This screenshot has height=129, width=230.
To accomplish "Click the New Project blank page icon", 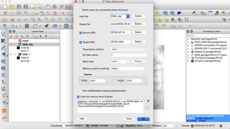I will (x=5, y=6).
